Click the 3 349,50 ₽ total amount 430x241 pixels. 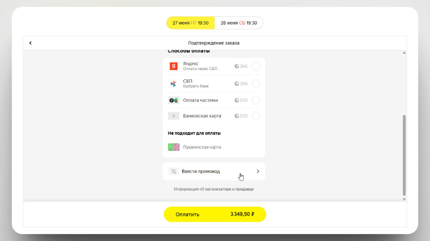click(242, 214)
